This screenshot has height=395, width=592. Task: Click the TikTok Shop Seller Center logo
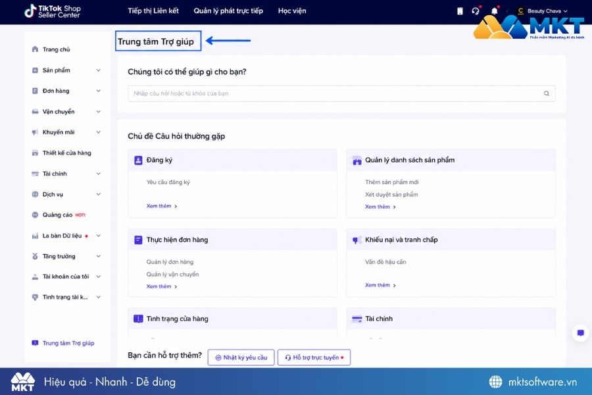point(53,11)
